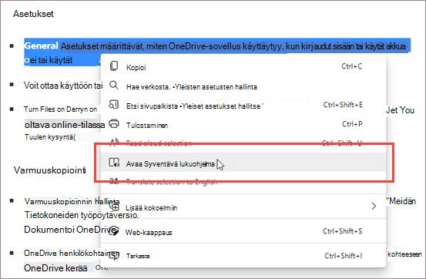Click the text OneDrive kerää

[55, 268]
